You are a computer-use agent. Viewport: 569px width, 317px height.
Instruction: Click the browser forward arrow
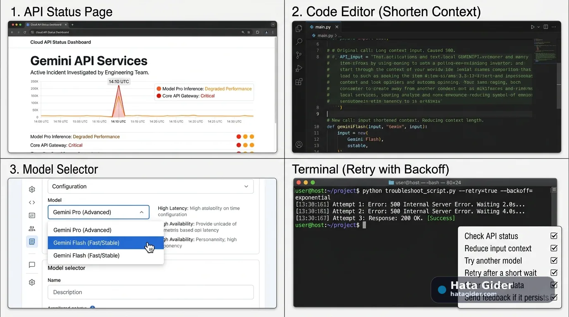(x=18, y=32)
